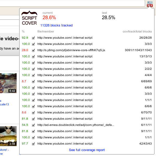Uncheck the 92.9 percent script row checkbox

point(33,38)
